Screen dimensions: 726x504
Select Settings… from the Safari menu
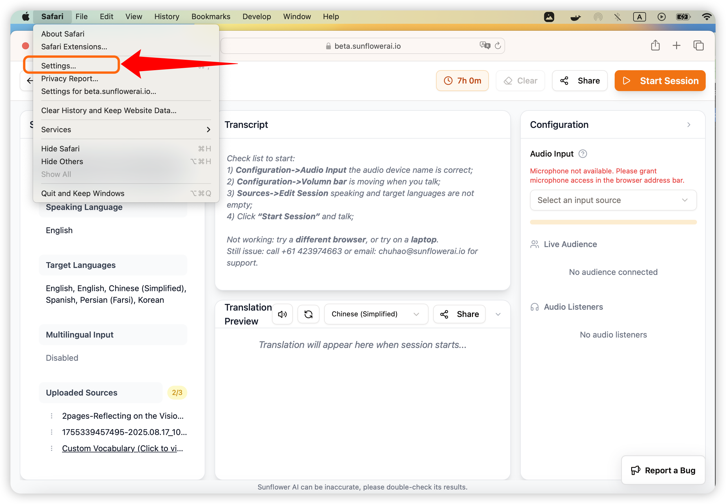(59, 65)
